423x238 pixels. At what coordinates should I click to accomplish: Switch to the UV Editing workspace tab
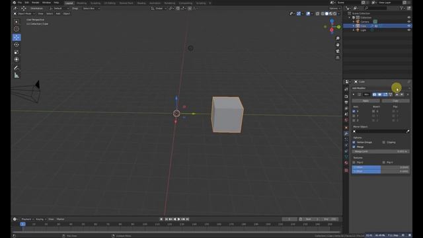coord(110,3)
